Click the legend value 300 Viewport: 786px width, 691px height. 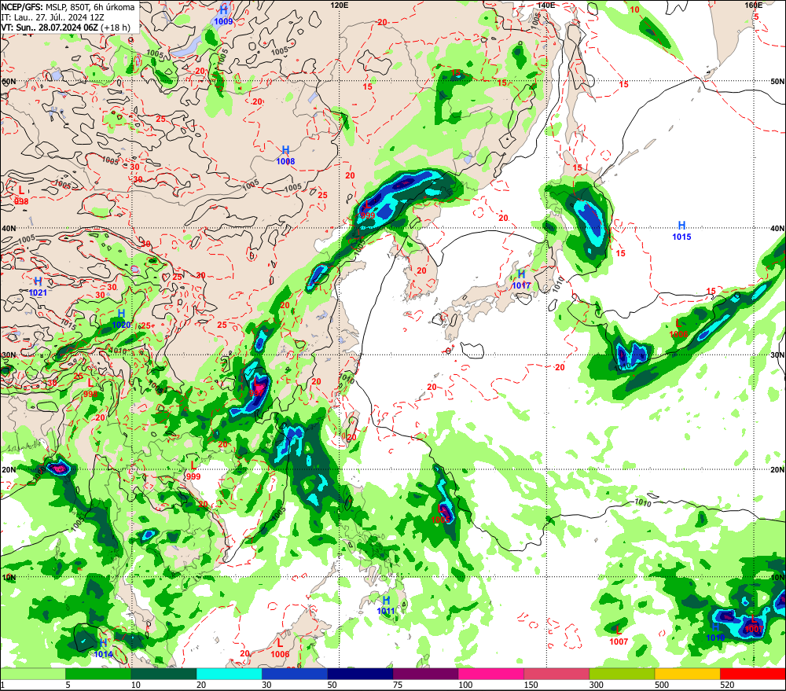tap(597, 685)
